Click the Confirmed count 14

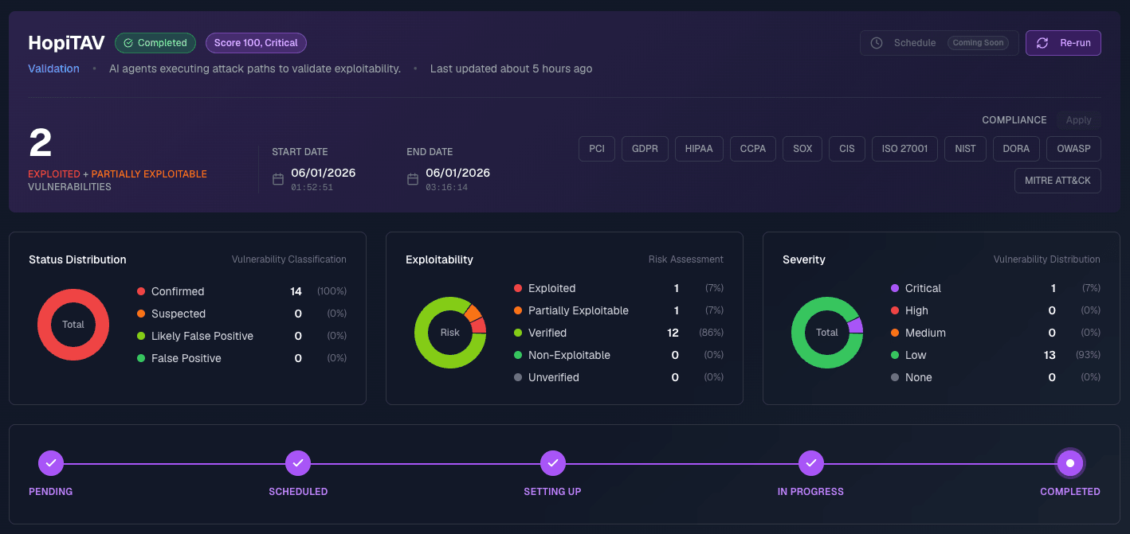296,292
